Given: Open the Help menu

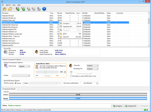Looking at the screenshot, I should 19,5.
